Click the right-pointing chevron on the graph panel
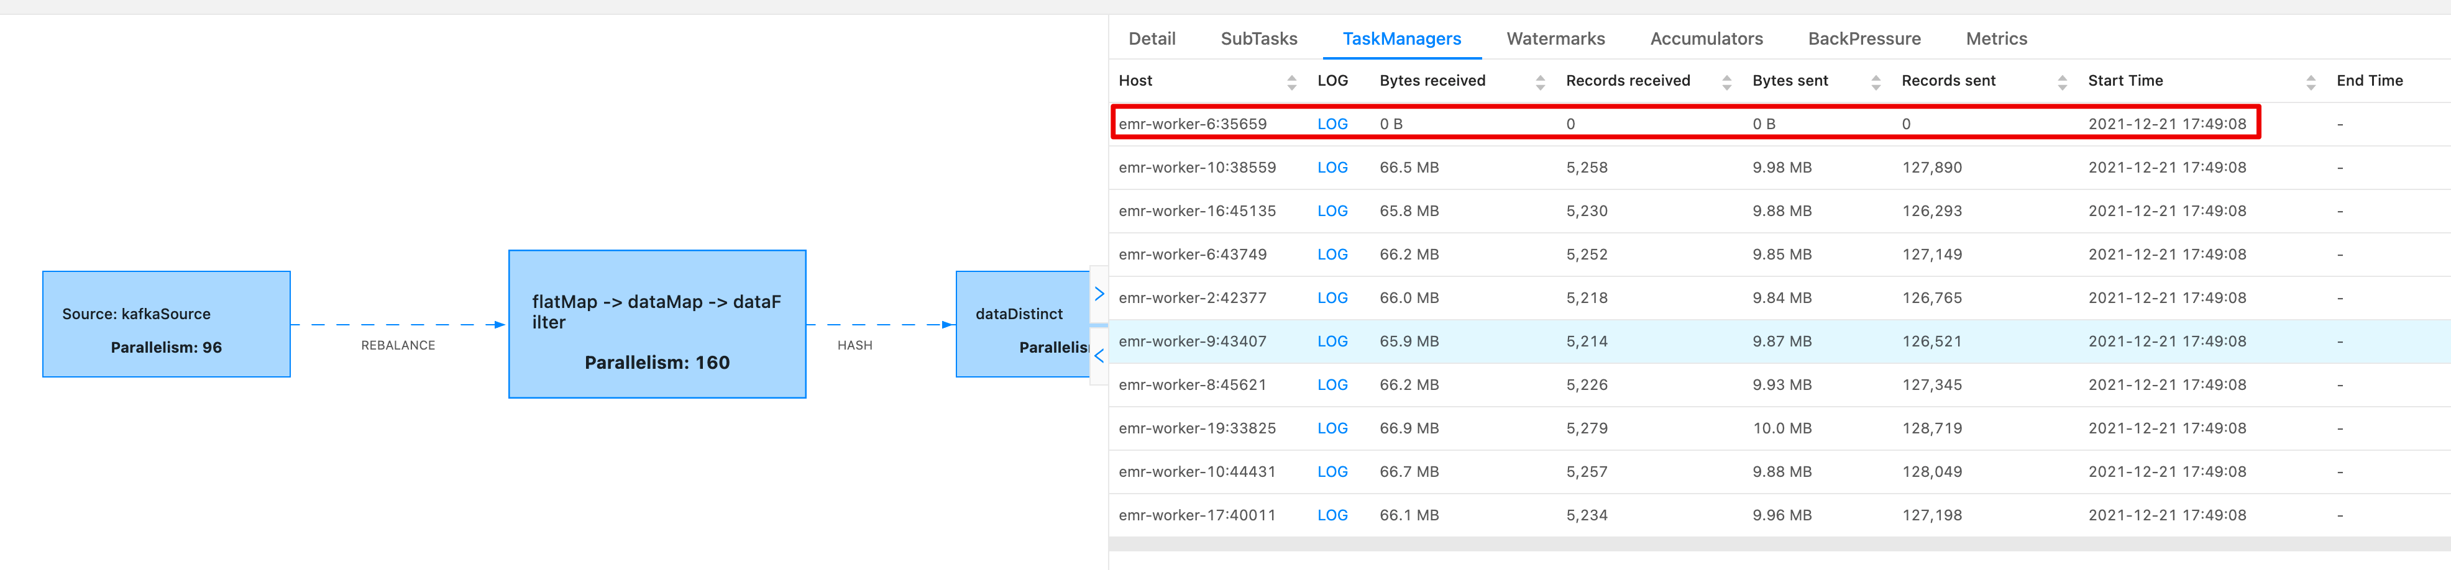 pos(1099,294)
